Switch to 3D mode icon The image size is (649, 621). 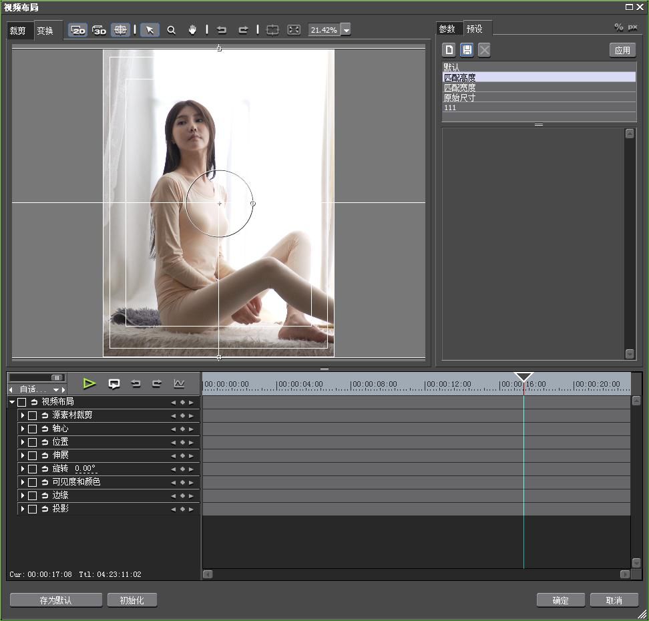click(99, 30)
